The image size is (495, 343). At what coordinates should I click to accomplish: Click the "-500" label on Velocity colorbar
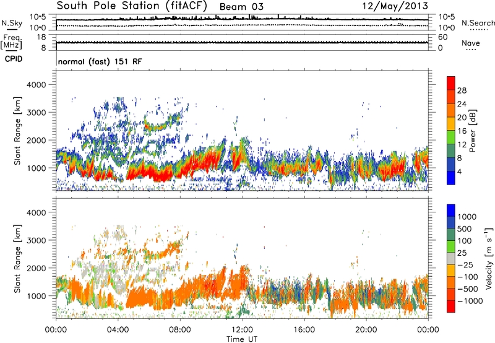(x=468, y=289)
